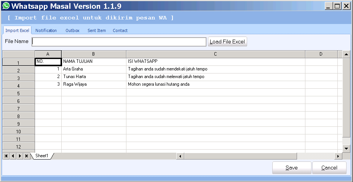Select row 12 header

(x=19, y=146)
